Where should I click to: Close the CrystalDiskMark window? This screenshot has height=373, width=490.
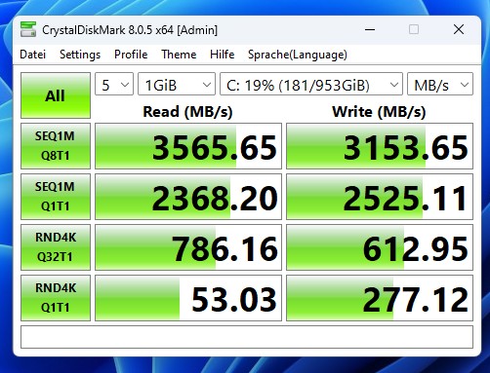[x=459, y=29]
